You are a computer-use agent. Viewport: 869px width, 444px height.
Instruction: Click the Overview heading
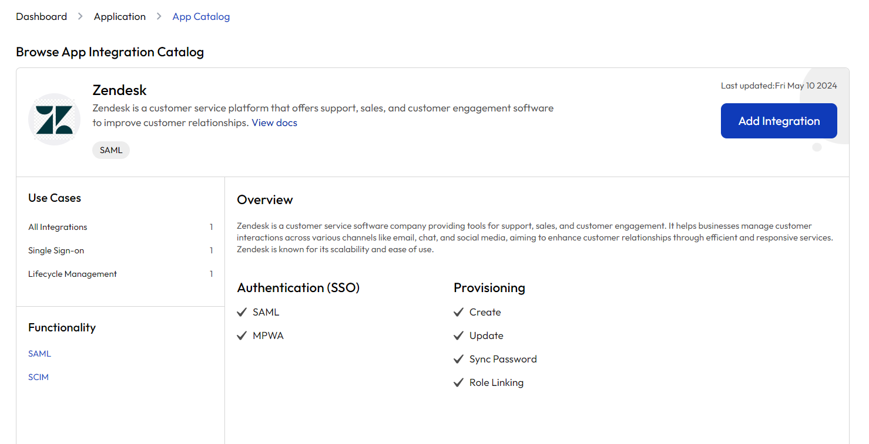(265, 200)
